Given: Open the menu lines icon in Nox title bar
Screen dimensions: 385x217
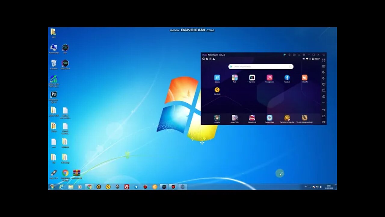Looking at the screenshot, I should pyautogui.click(x=299, y=55).
